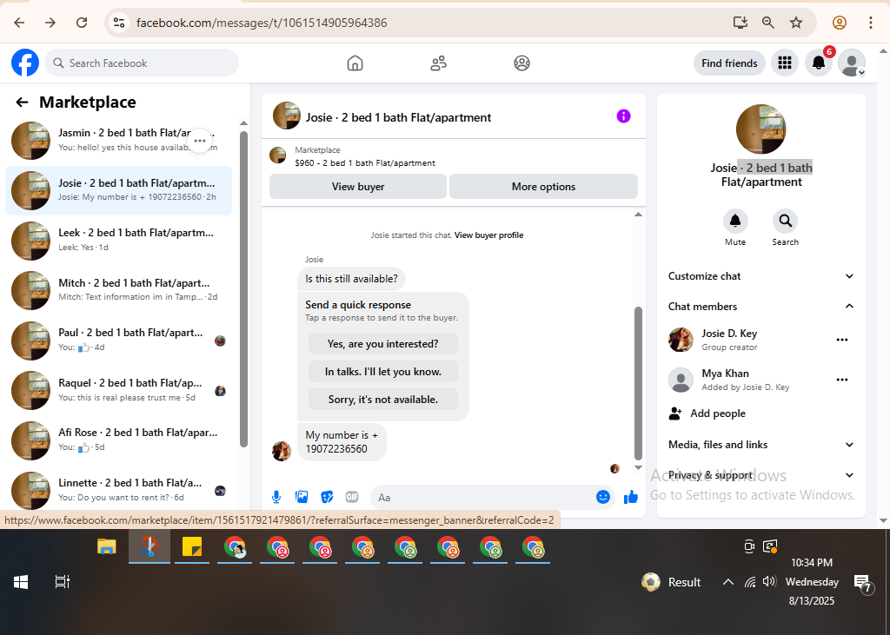
Task: Send a voice clip with microphone icon
Action: pos(276,497)
